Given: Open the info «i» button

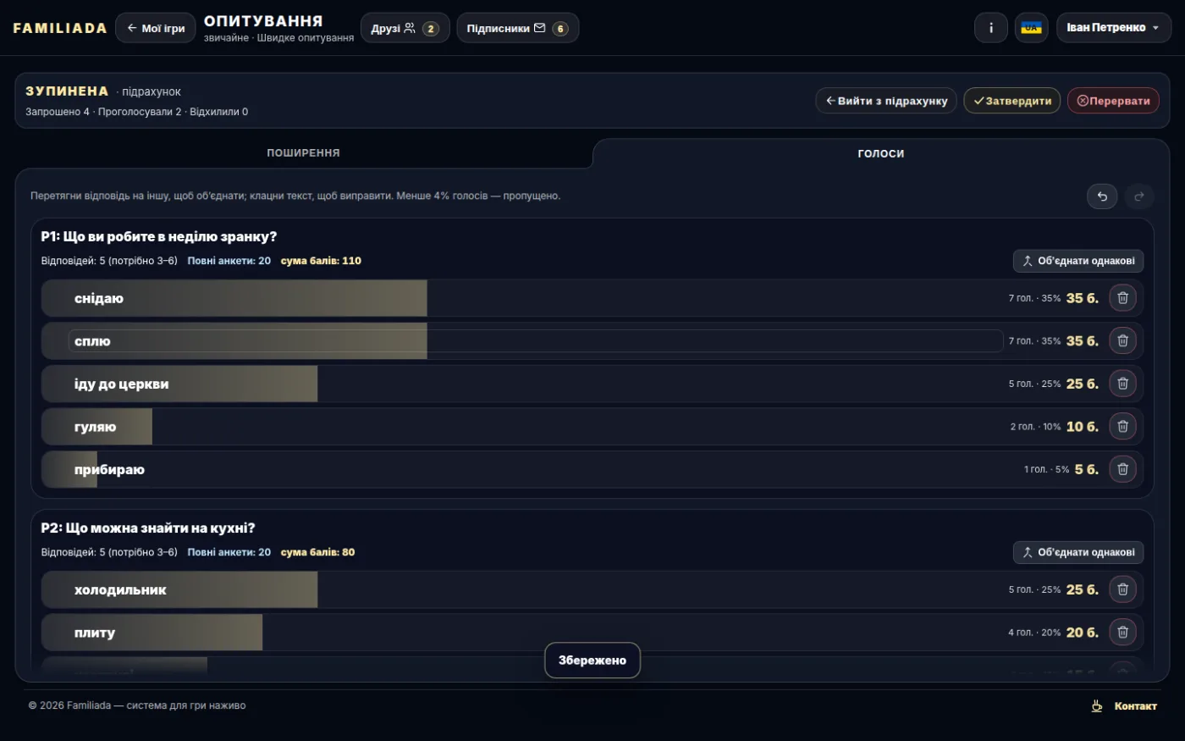Looking at the screenshot, I should click(991, 28).
